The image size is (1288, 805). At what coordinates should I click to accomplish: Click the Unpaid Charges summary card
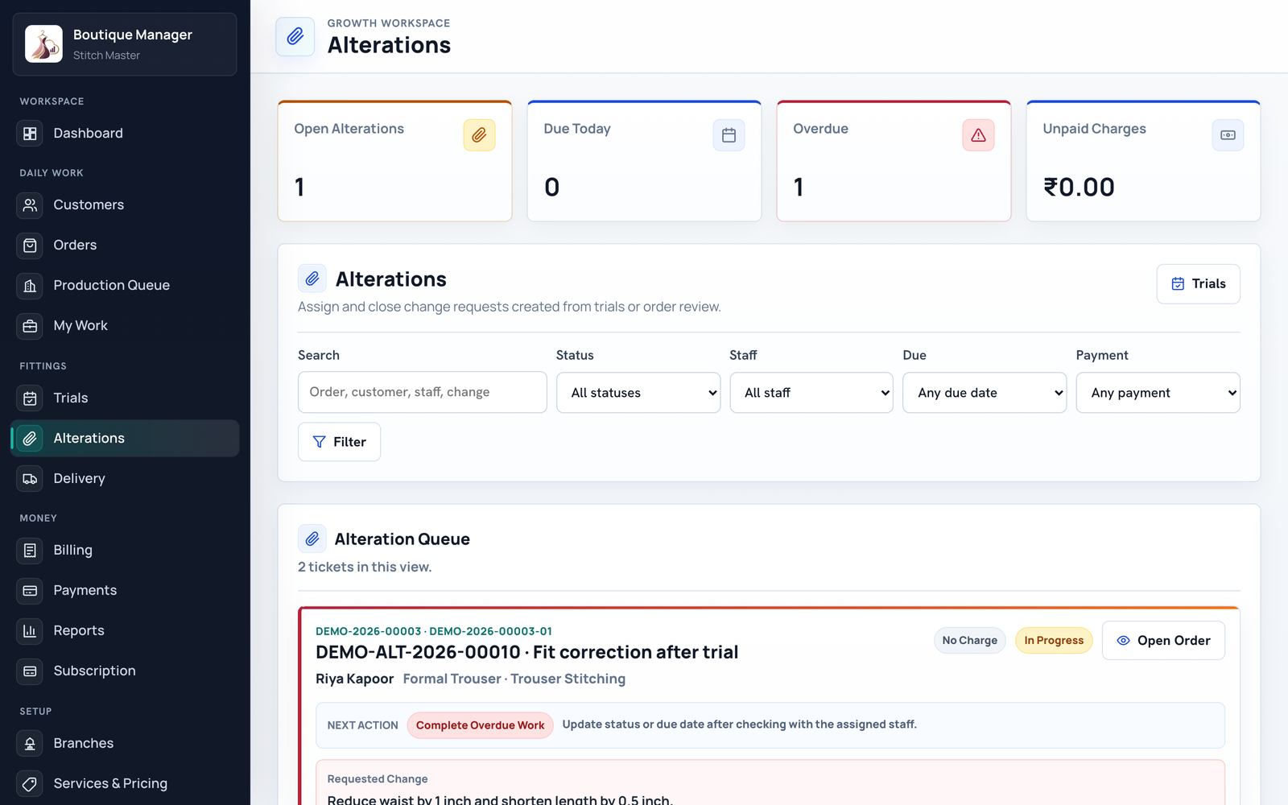tap(1143, 161)
